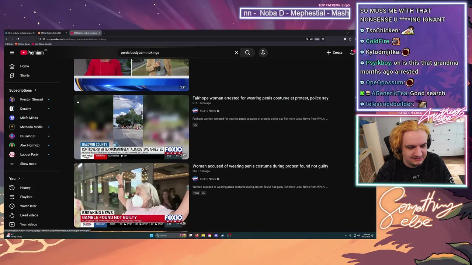Open the Destiny subscription
Viewport: 472px width, 265px height.
point(25,109)
